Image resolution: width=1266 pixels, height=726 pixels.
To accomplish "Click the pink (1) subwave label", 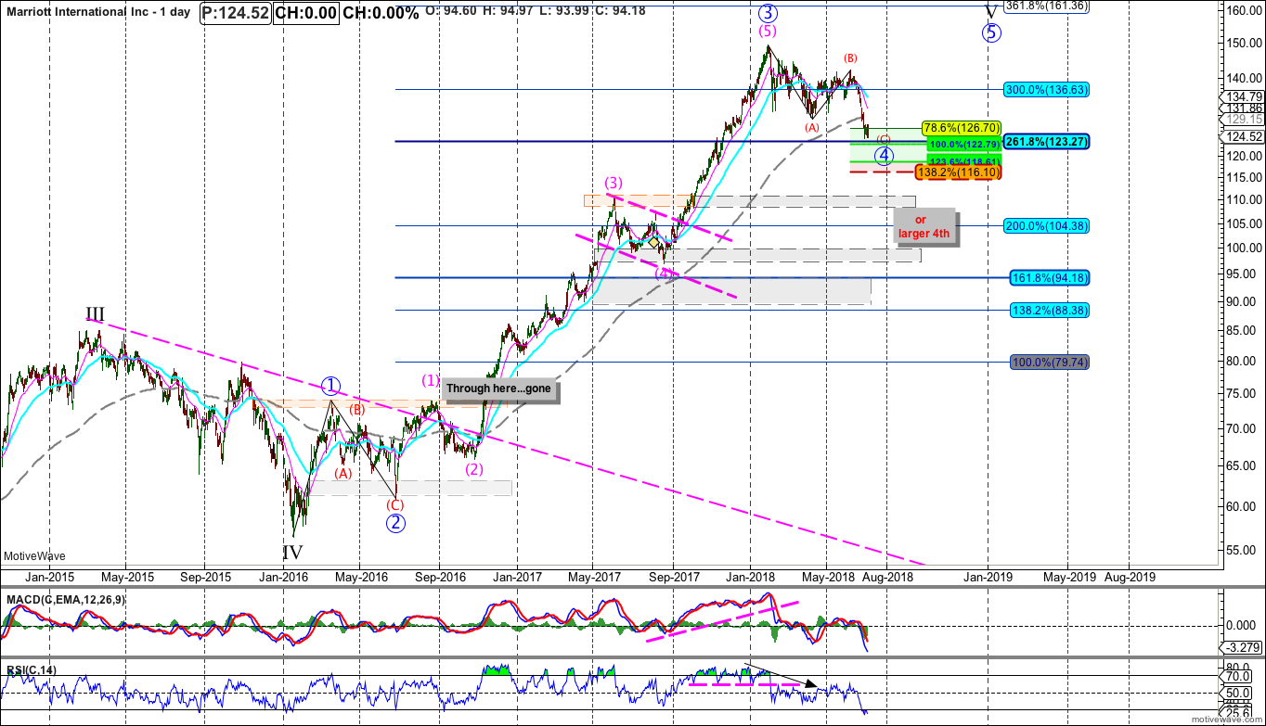I will 432,380.
